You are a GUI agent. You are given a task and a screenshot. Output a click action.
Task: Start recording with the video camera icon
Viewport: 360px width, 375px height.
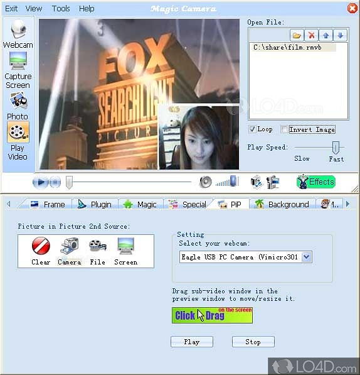click(x=272, y=182)
